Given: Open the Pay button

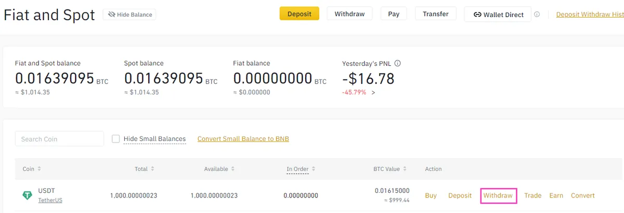Looking at the screenshot, I should (x=394, y=14).
